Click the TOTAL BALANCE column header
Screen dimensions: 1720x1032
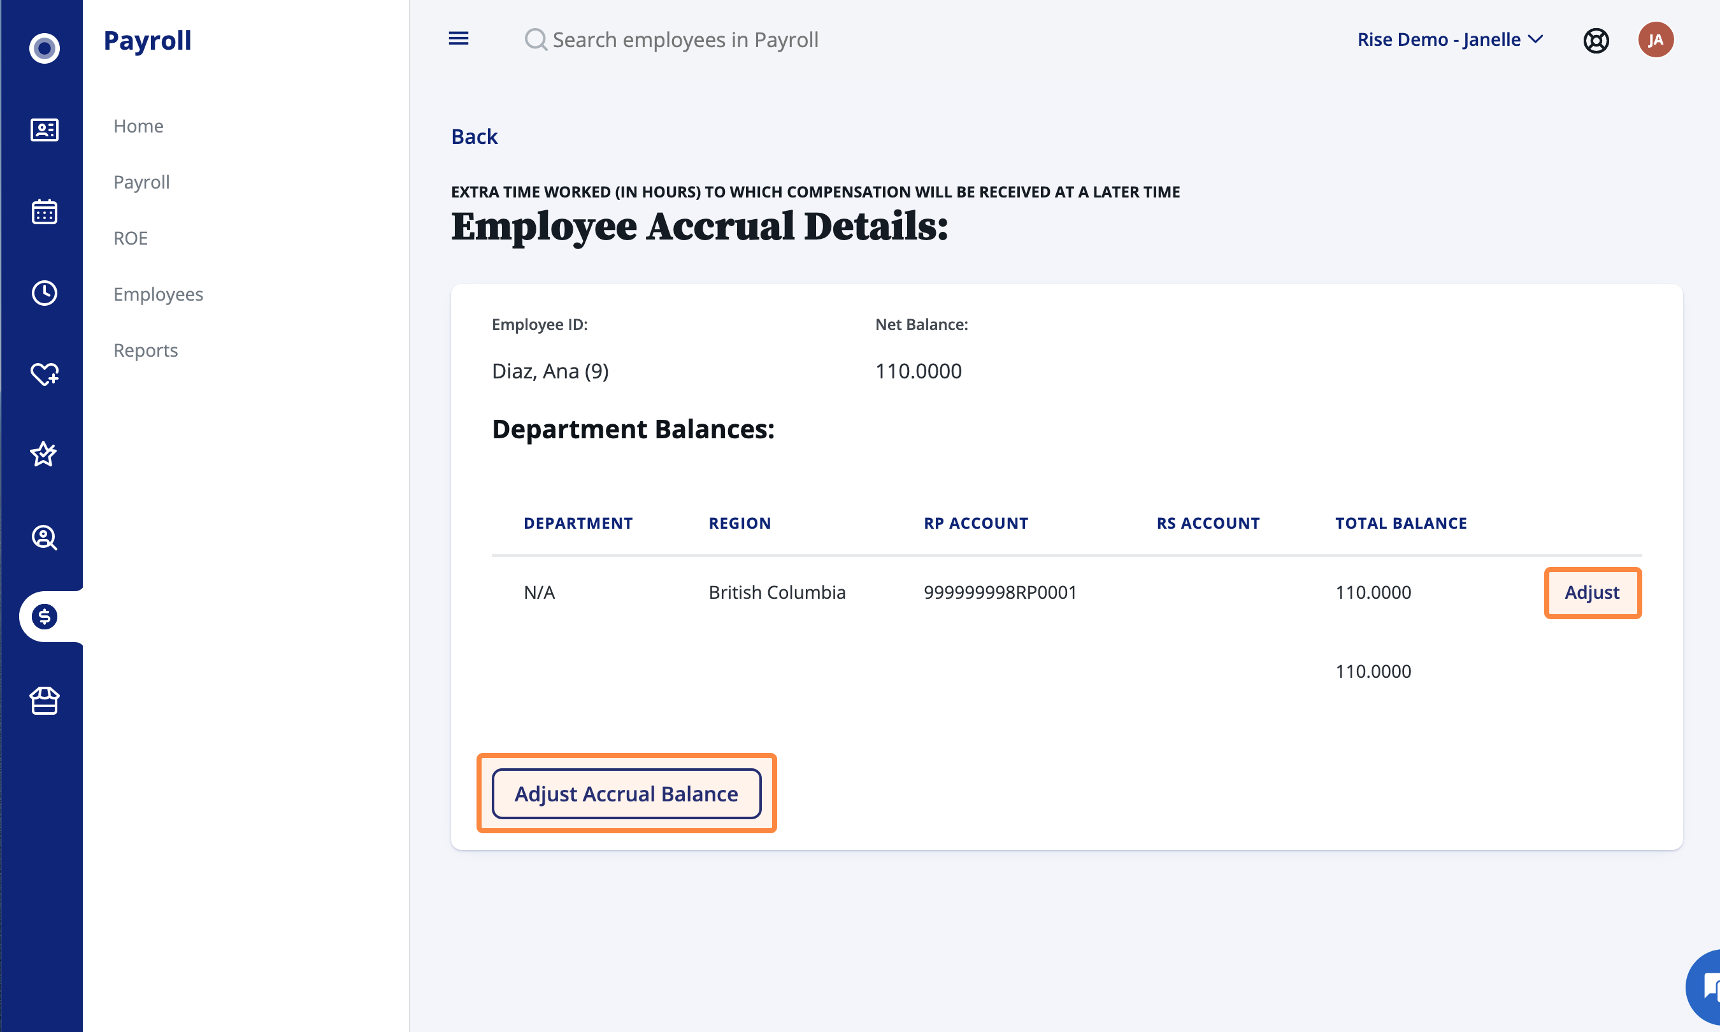tap(1401, 523)
